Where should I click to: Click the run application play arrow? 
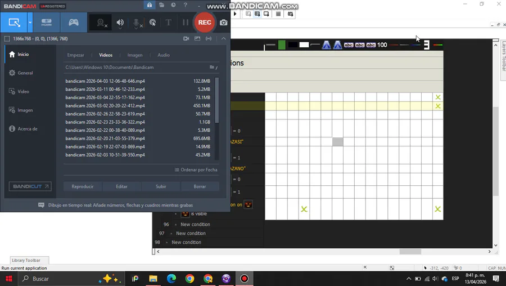coord(235,14)
